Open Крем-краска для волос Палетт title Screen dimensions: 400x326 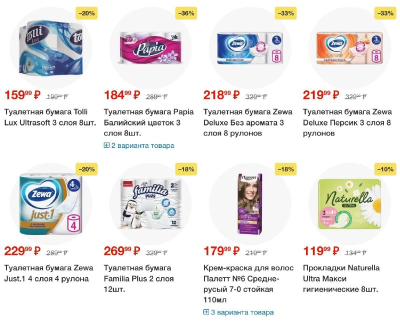(248, 284)
